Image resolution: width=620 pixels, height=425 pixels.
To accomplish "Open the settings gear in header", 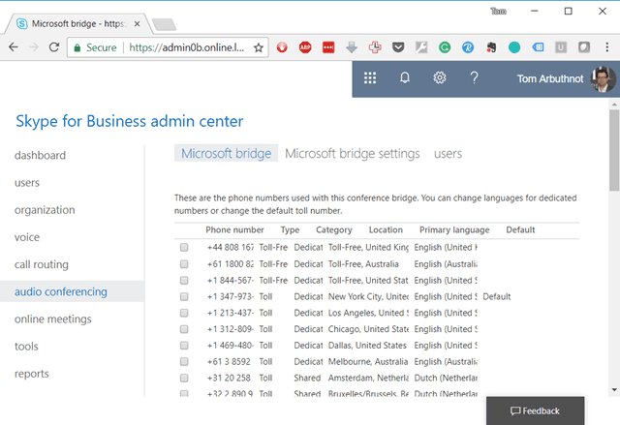I will 439,77.
